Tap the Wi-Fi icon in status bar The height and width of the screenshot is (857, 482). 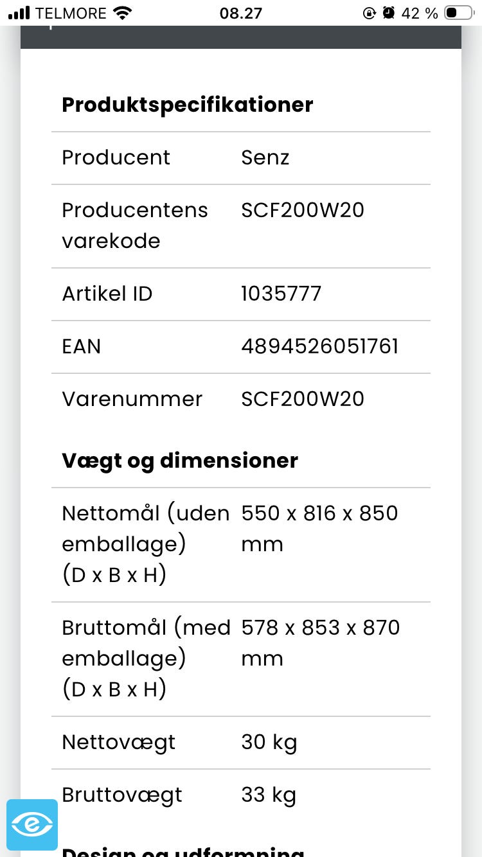(x=121, y=12)
